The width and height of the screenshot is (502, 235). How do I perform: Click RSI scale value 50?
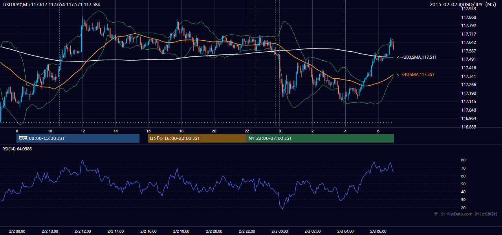463,184
